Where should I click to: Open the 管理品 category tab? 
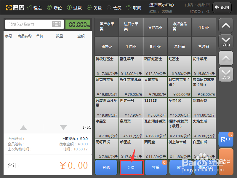(x=204, y=46)
